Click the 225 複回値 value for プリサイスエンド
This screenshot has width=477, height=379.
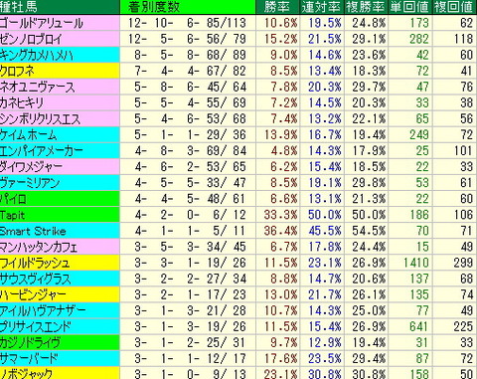tap(463, 326)
